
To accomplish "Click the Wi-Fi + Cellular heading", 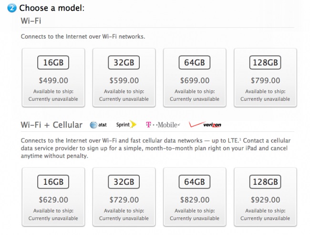I will point(52,125).
